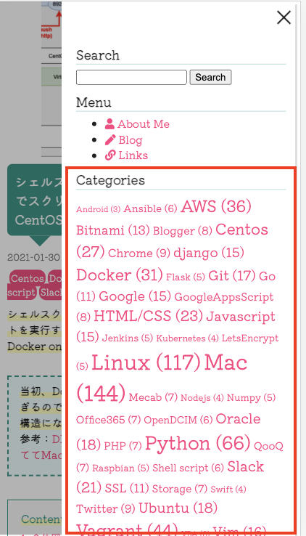This screenshot has height=536, width=306.
Task: Click the Search button
Action: coord(210,77)
